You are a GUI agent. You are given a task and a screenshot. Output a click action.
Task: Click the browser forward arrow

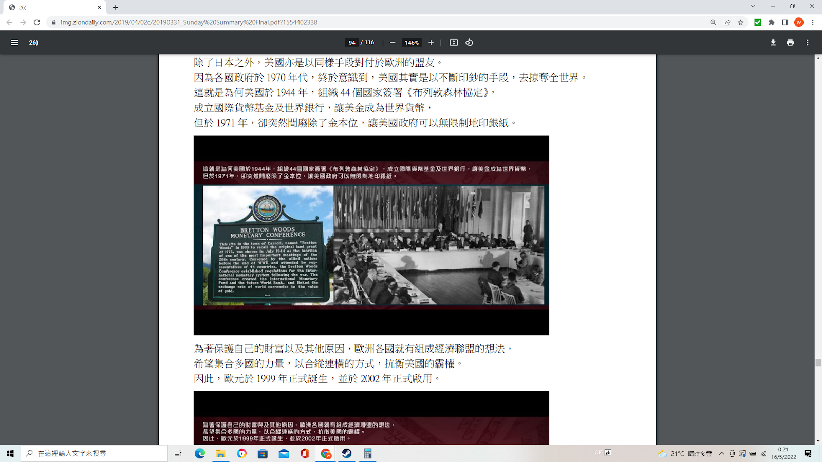coord(23,22)
